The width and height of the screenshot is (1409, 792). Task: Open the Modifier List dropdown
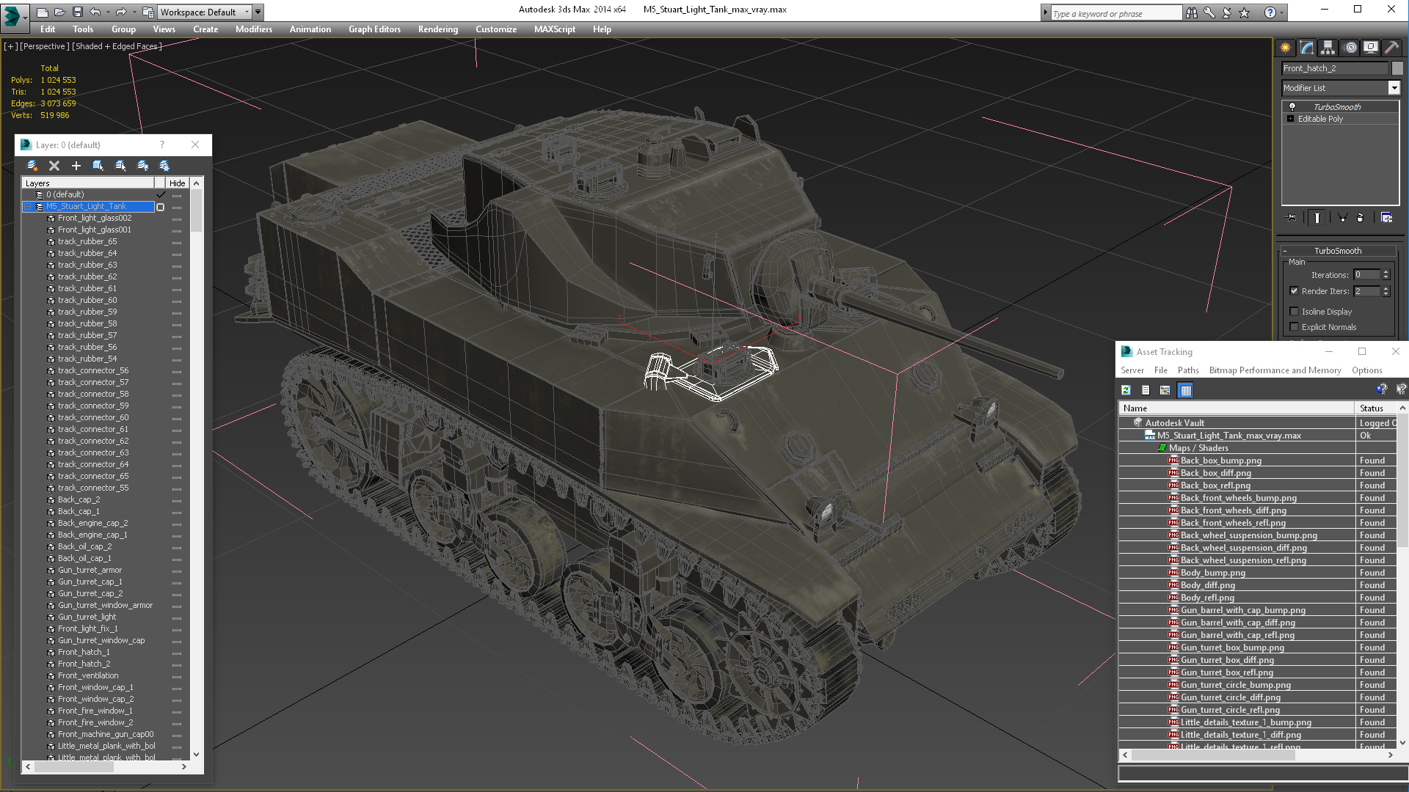pos(1394,88)
